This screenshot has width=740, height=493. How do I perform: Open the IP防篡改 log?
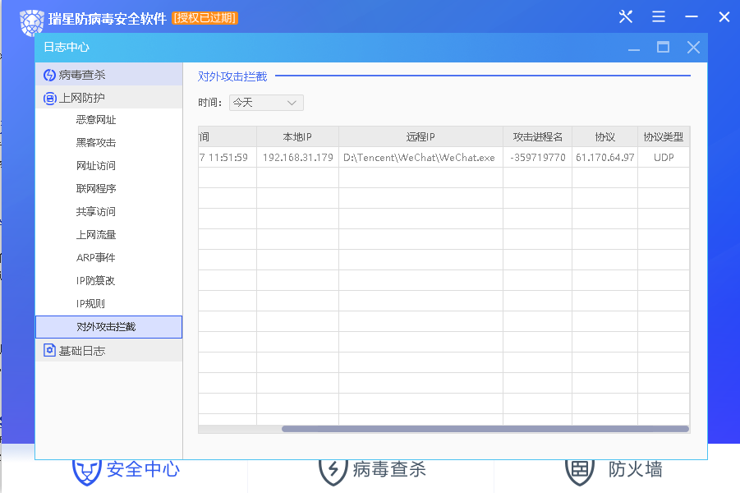(x=95, y=281)
